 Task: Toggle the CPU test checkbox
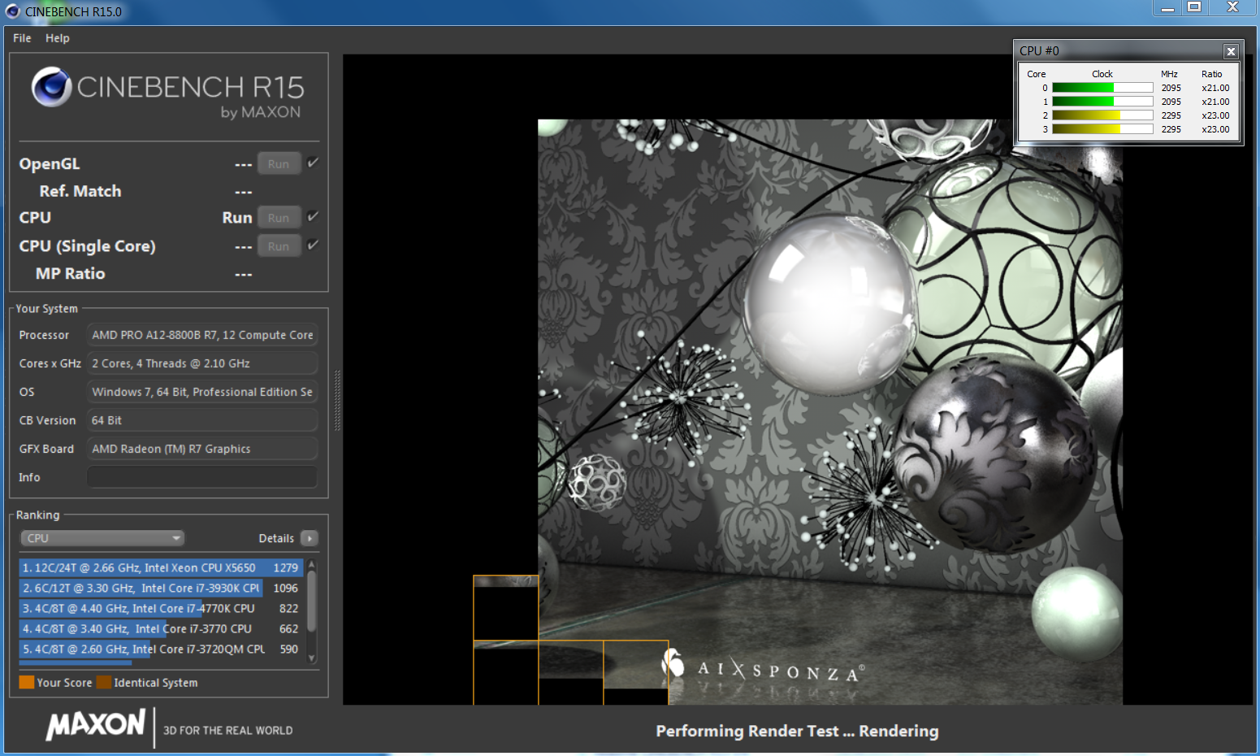click(x=313, y=216)
